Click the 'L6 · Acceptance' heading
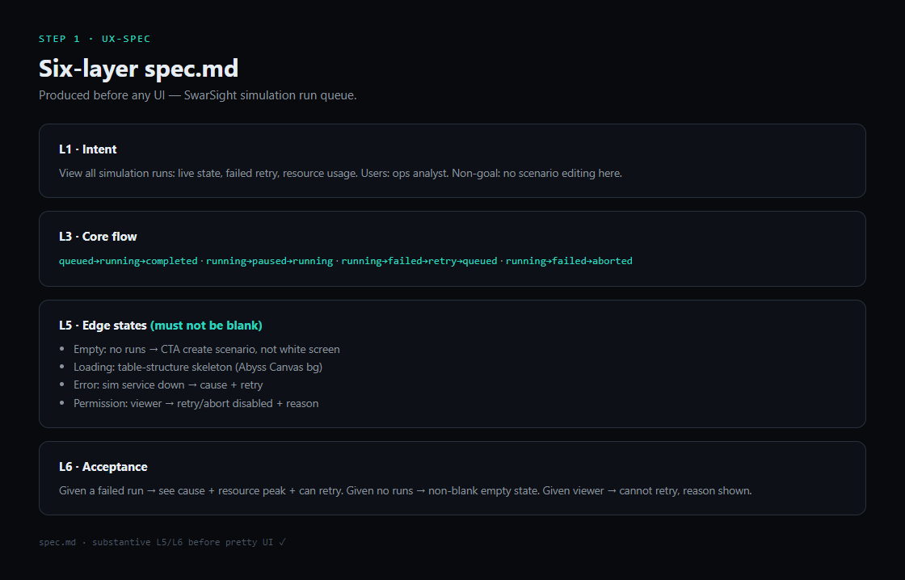The height and width of the screenshot is (580, 905). click(x=103, y=467)
